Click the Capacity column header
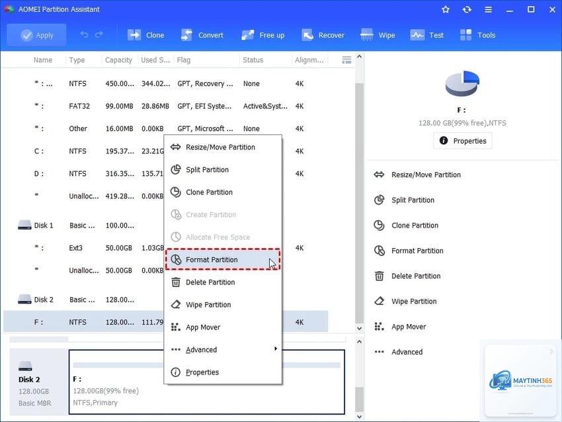This screenshot has width=562, height=422. pos(118,60)
